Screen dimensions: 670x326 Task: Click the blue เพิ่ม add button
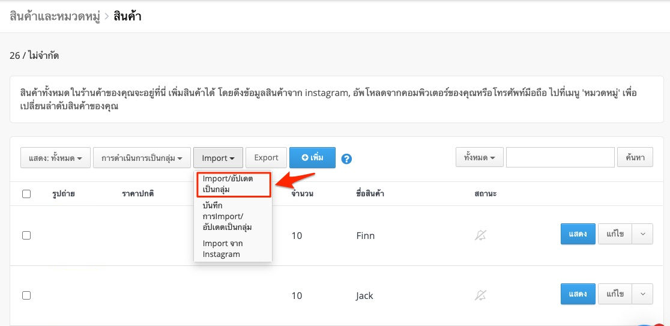(x=312, y=158)
